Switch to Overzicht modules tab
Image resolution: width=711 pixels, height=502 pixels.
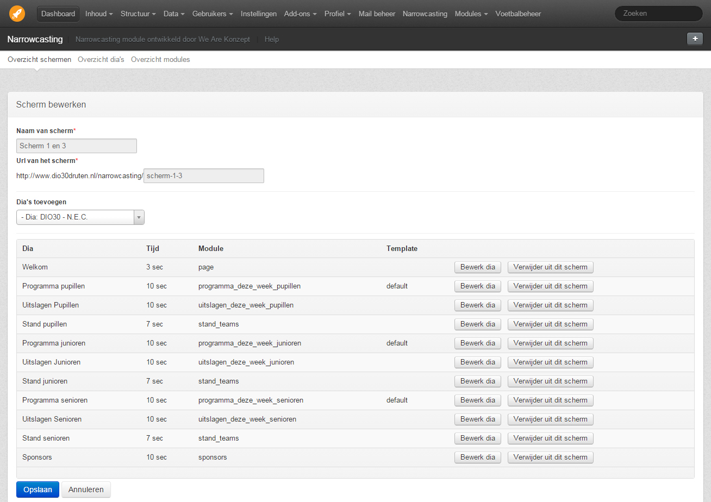(160, 59)
